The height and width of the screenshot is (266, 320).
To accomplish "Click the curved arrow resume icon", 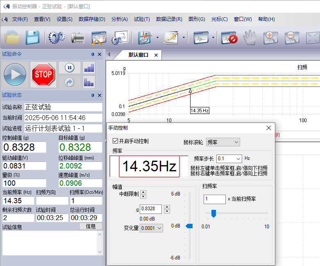I will (69, 82).
